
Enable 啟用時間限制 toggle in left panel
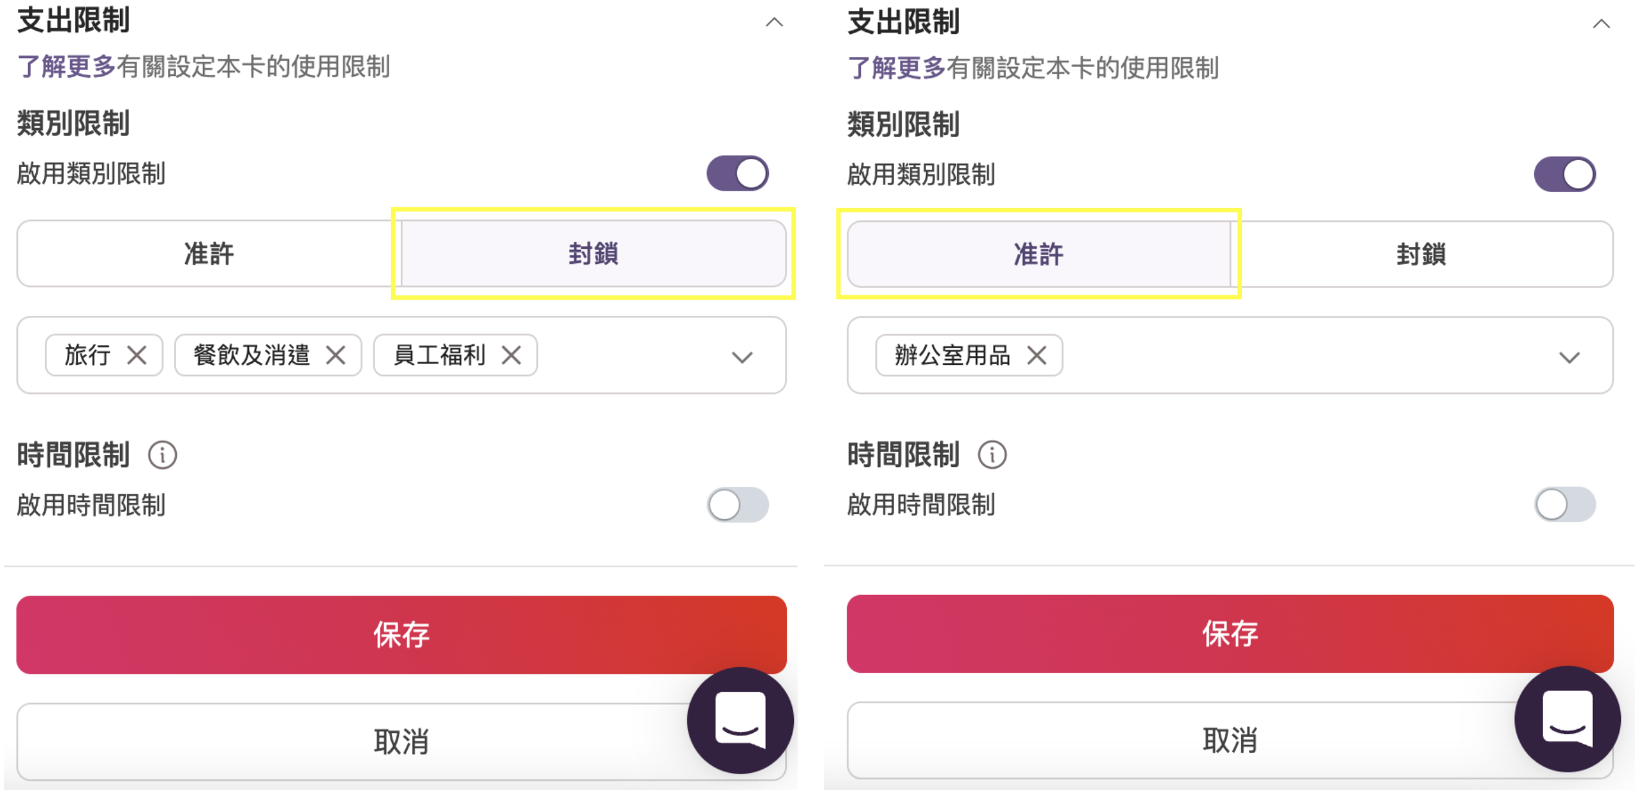736,505
